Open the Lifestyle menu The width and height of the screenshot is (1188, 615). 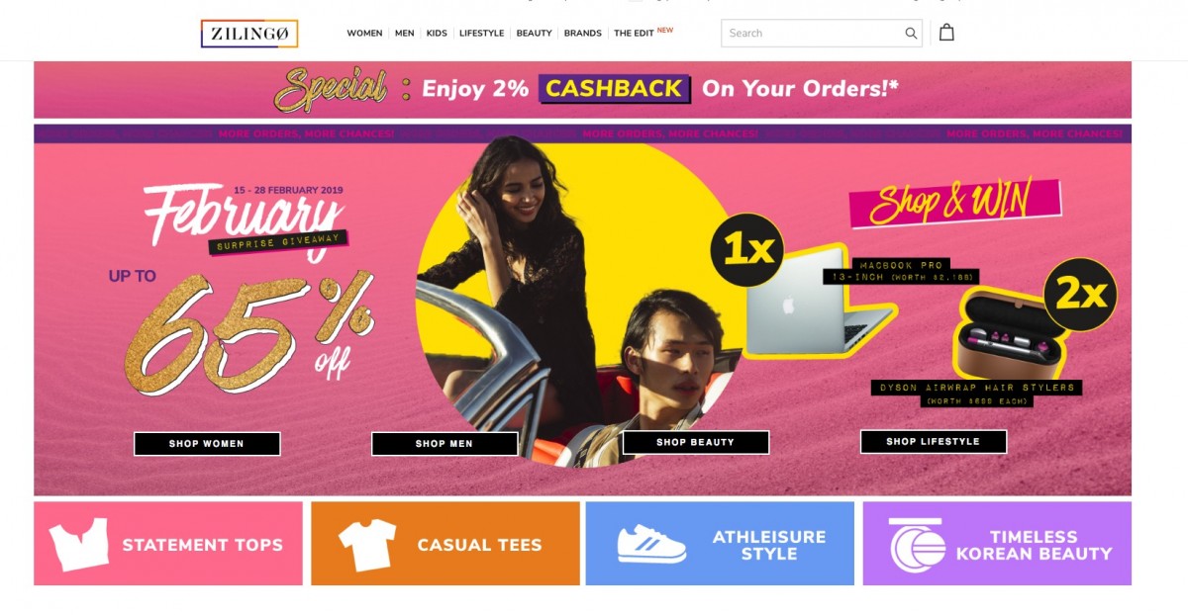481,34
